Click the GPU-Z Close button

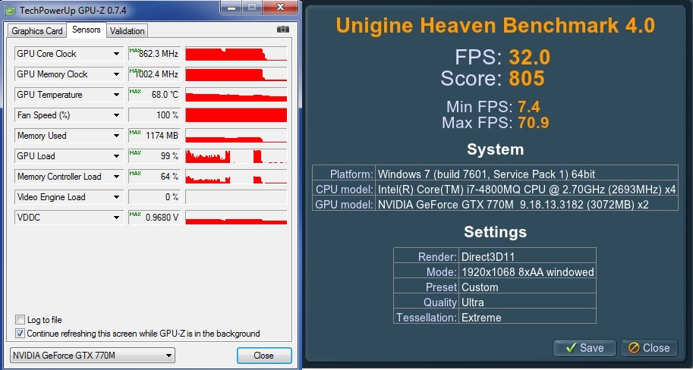point(264,356)
